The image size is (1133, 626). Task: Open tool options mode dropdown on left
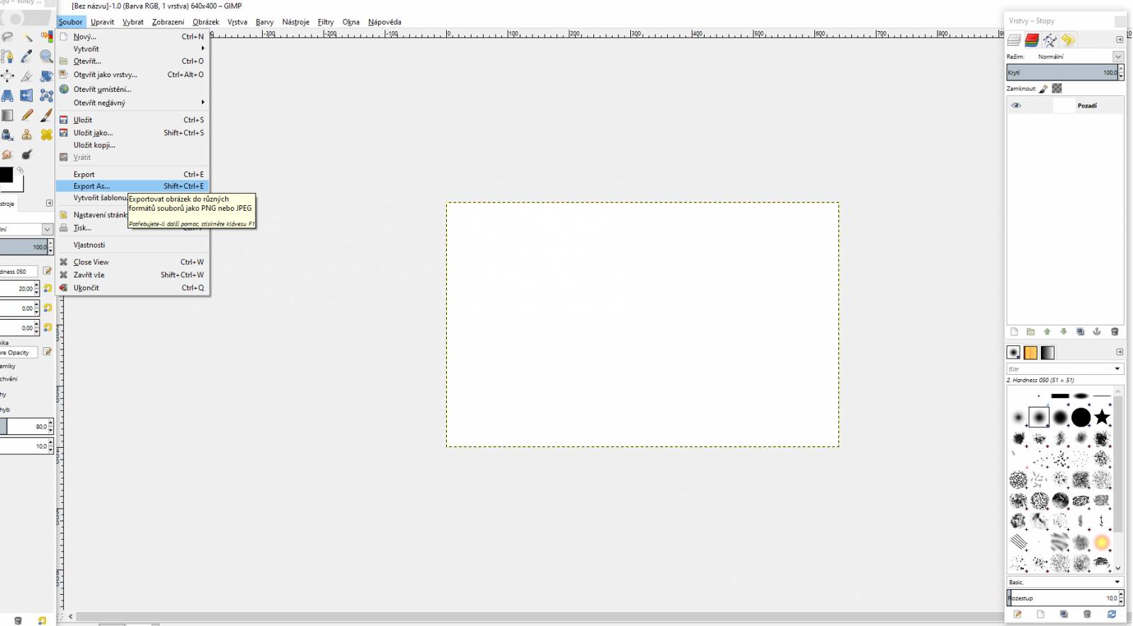coord(47,229)
